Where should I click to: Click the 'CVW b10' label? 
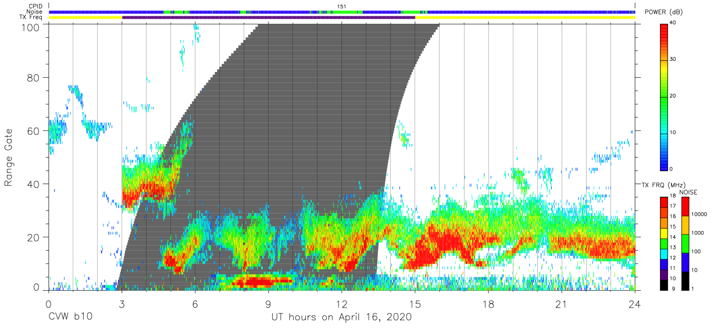pyautogui.click(x=70, y=317)
